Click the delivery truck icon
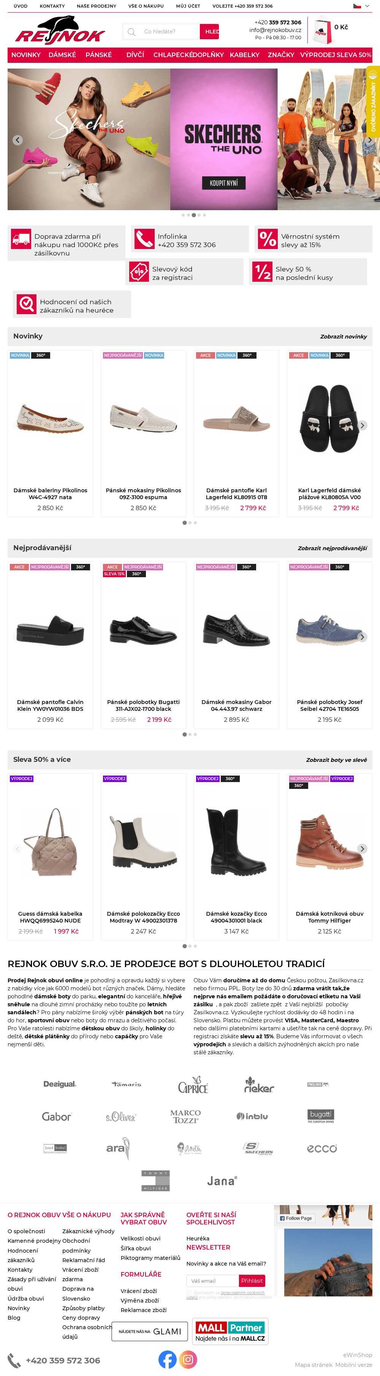This screenshot has width=380, height=1376. click(21, 239)
